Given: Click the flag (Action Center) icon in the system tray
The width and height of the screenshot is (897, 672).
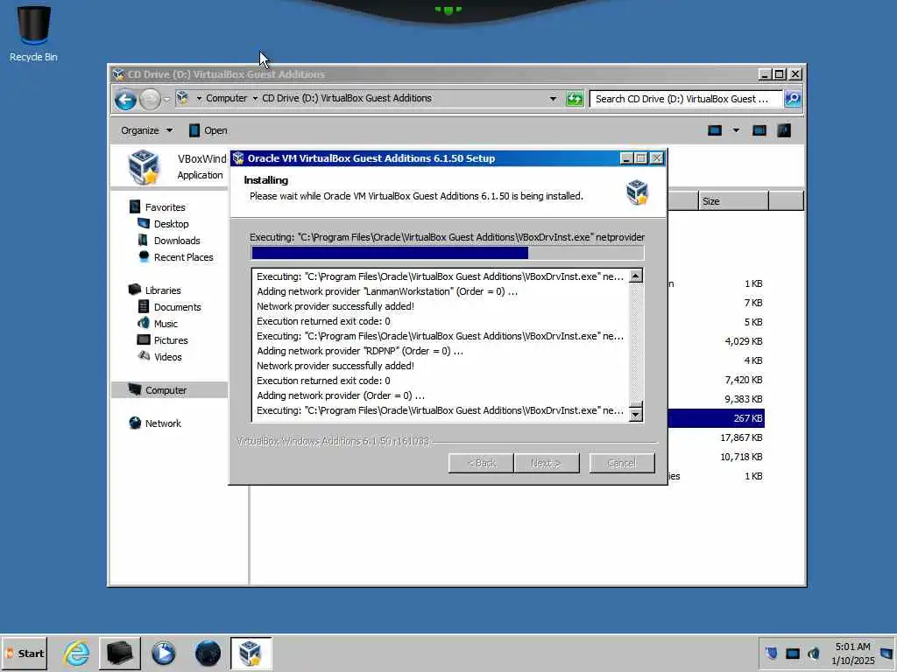Looking at the screenshot, I should click(x=771, y=653).
